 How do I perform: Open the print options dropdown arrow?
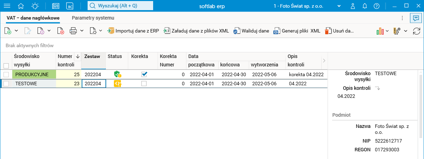click(x=82, y=31)
